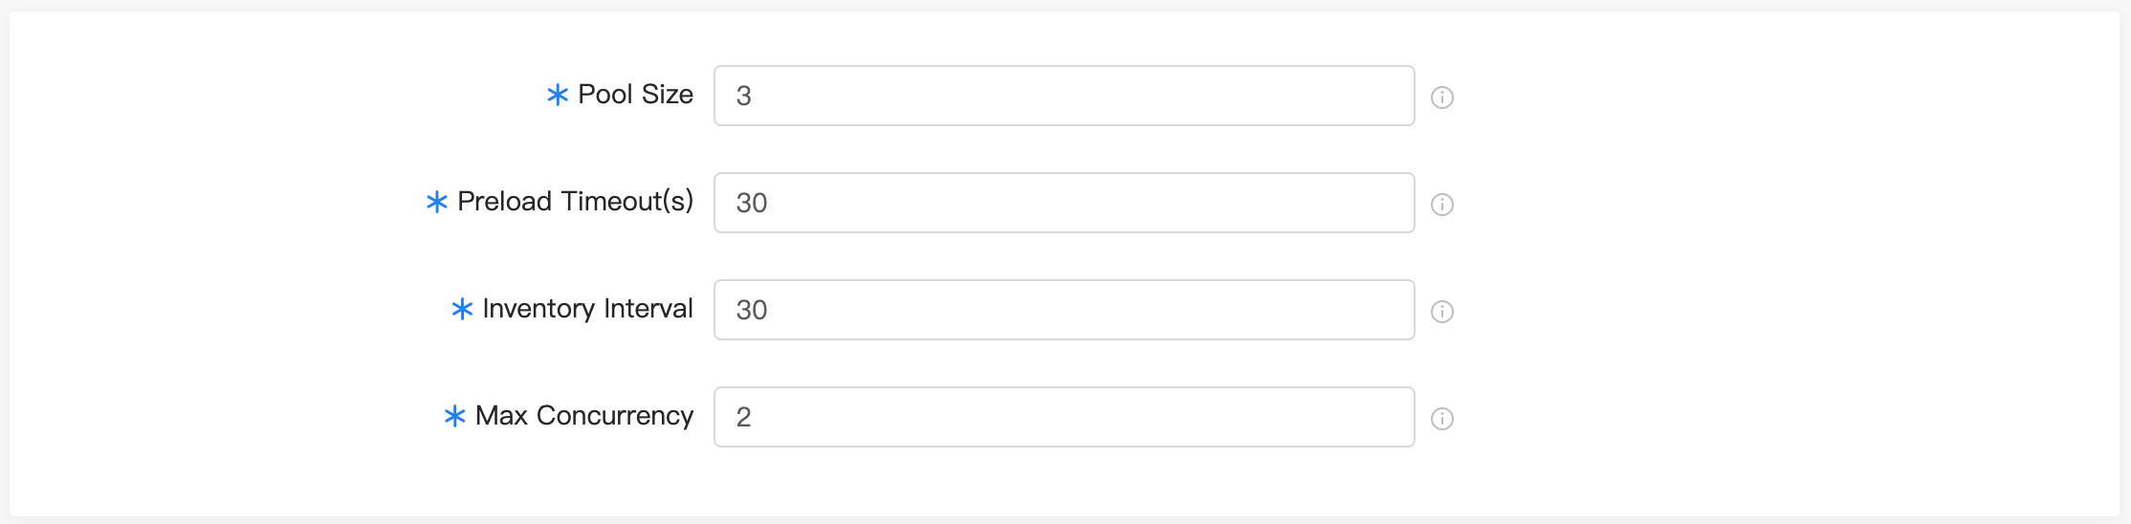The height and width of the screenshot is (524, 2131).
Task: Open the Inventory Interval info tooltip icon
Action: 1442,312
